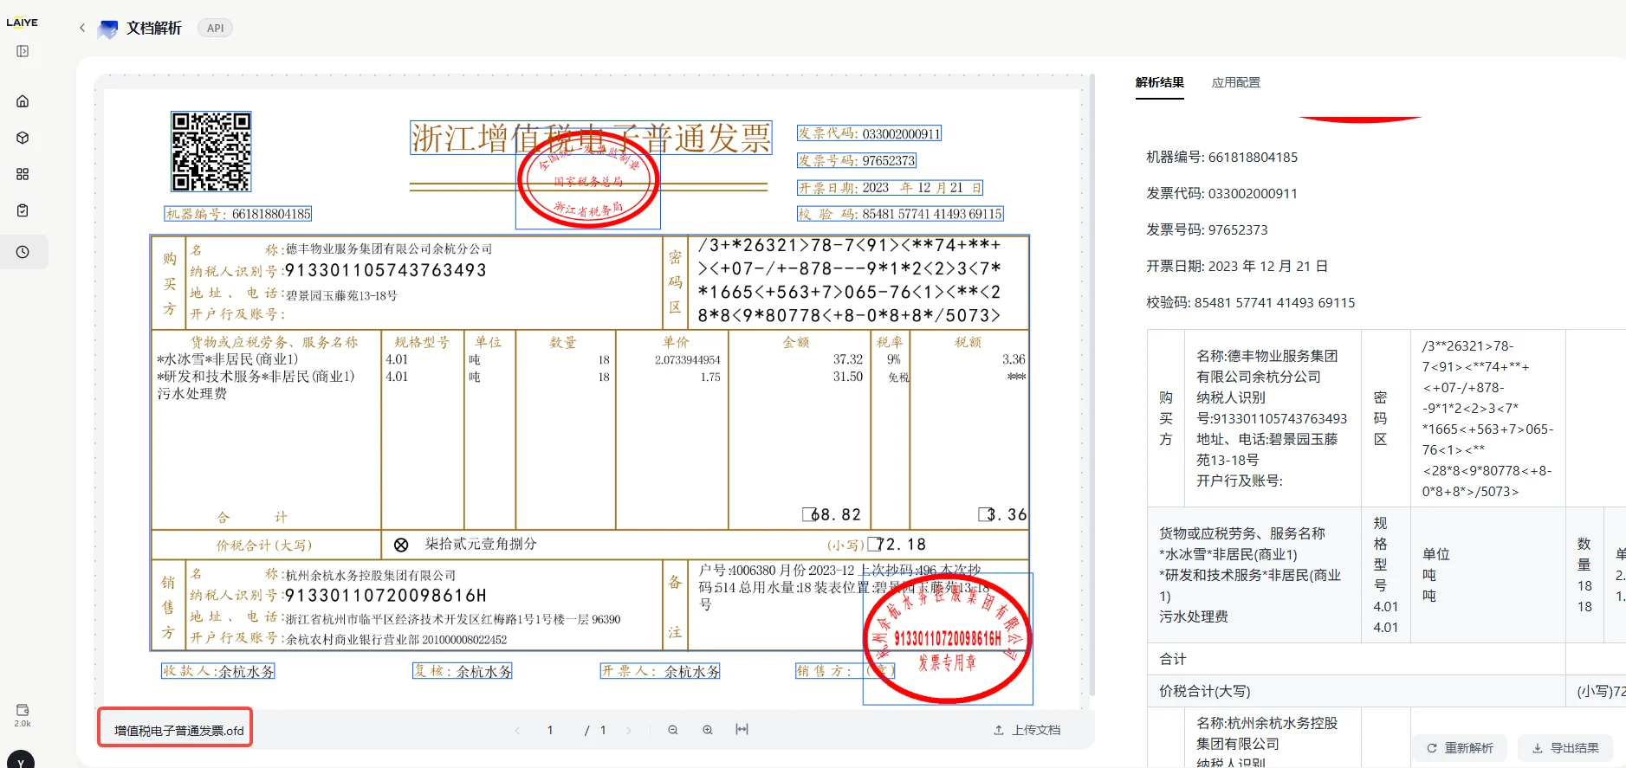Click result line 开票日期: 2023 年 12 月 21 日
Viewport: 1626px width, 768px height.
[x=1237, y=266]
